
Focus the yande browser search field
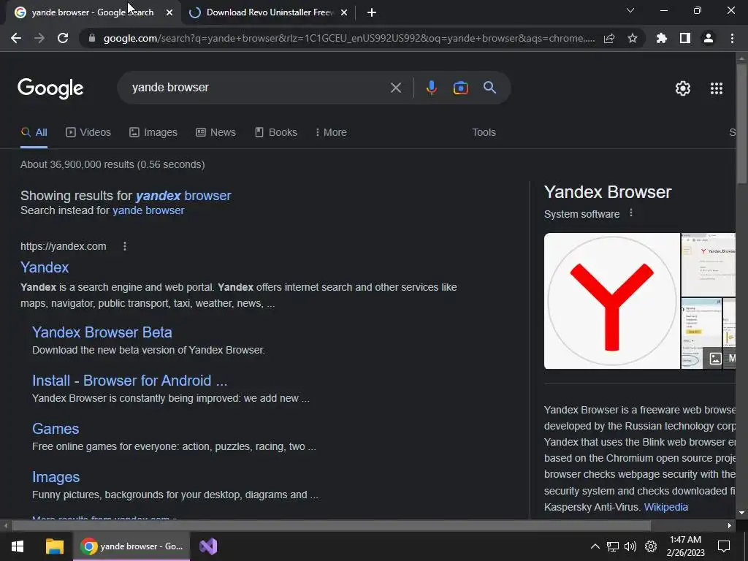258,88
